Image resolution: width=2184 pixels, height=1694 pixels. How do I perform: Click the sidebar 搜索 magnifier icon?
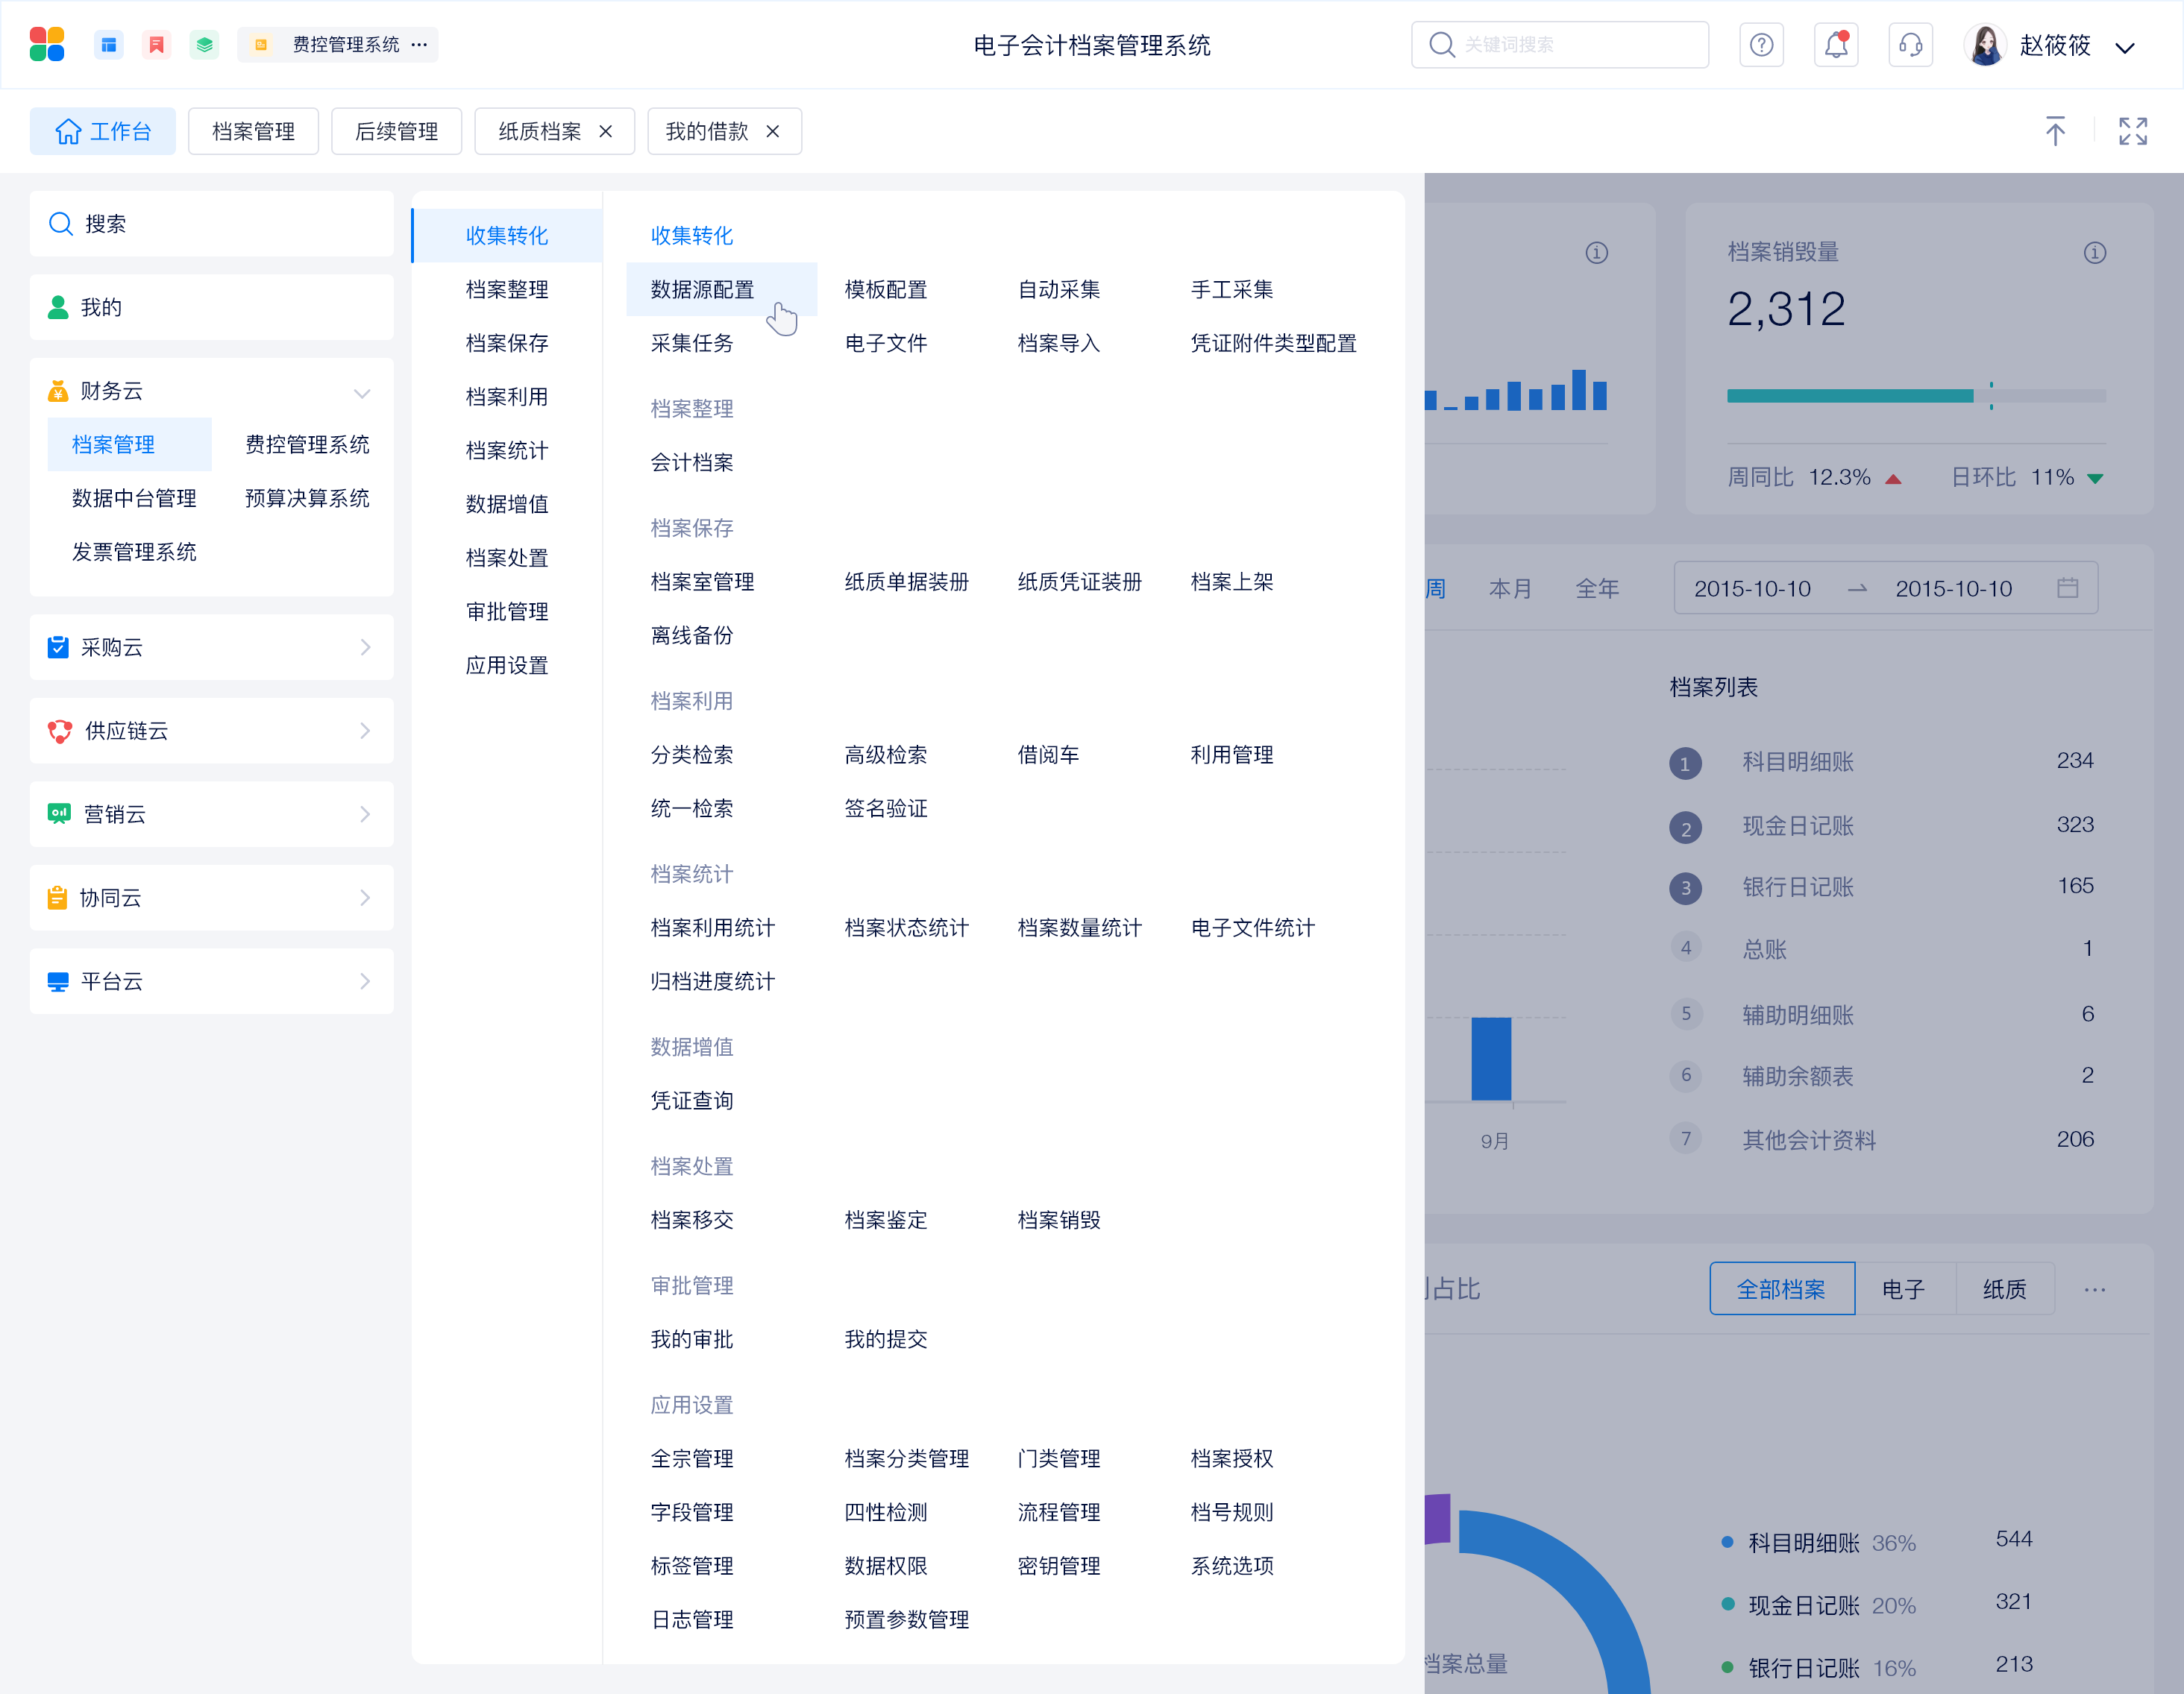point(61,224)
